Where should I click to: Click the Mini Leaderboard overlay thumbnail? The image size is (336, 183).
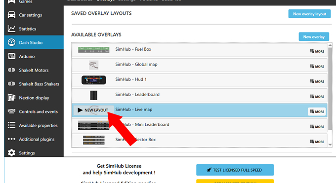[94, 125]
